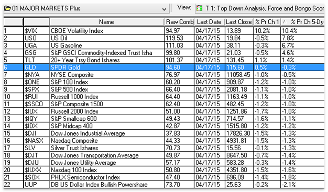Open the 01 MAJOR MARKETS Plus list dropdown
The image size is (328, 192).
(164, 9)
